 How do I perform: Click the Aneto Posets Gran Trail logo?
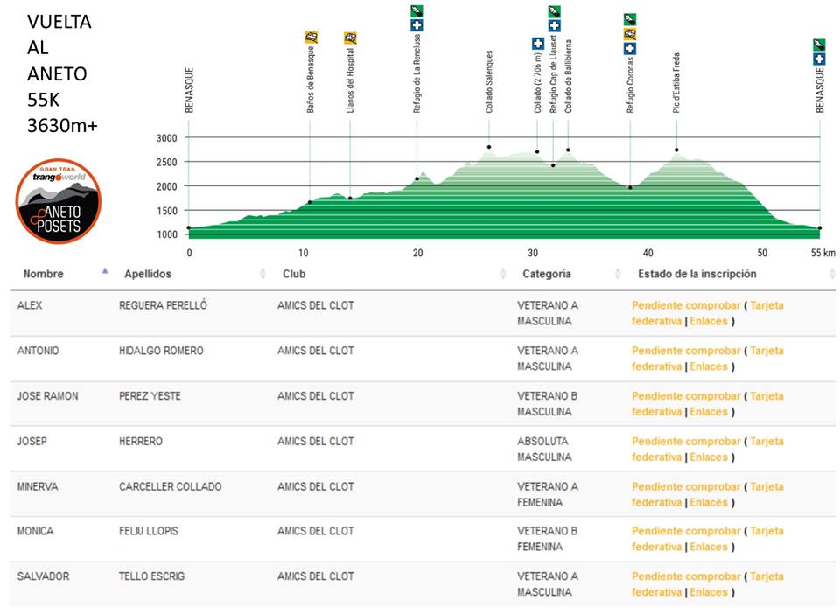[59, 200]
